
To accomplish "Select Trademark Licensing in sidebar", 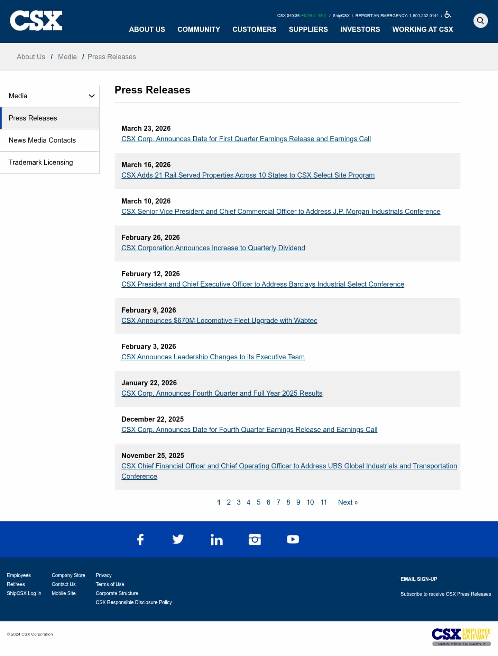I will 41,162.
